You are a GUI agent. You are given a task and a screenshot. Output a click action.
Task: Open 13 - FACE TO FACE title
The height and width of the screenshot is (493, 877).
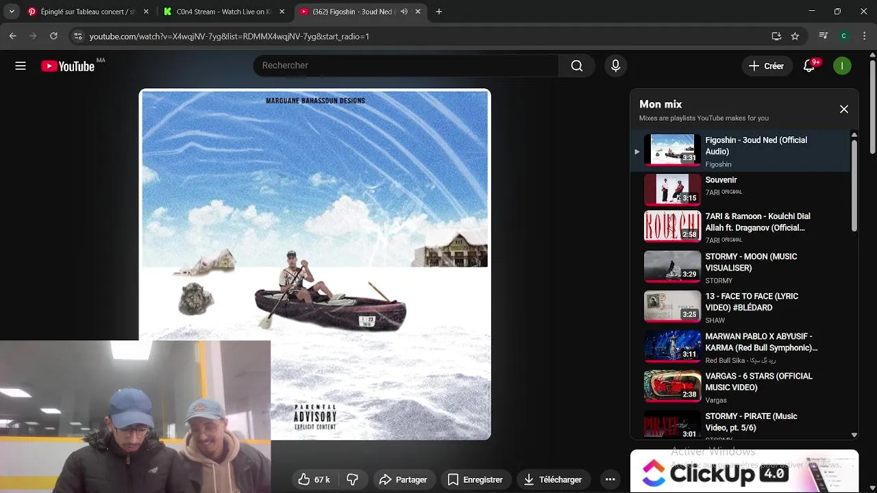click(752, 302)
